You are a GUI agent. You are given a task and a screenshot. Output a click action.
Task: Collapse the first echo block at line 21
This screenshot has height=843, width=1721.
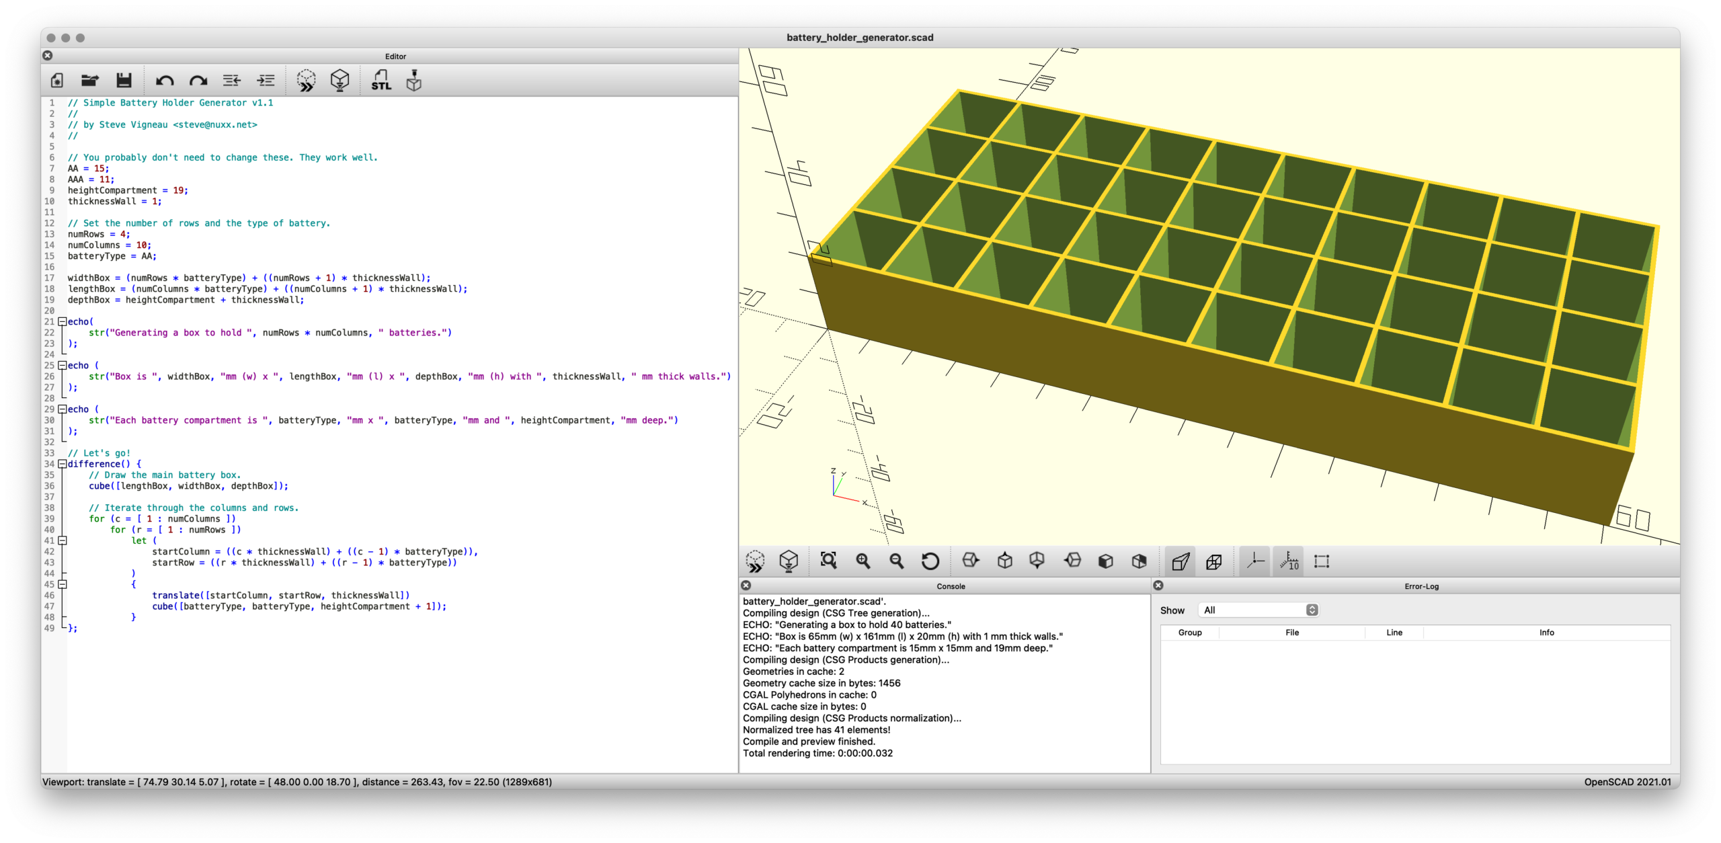pyautogui.click(x=62, y=321)
